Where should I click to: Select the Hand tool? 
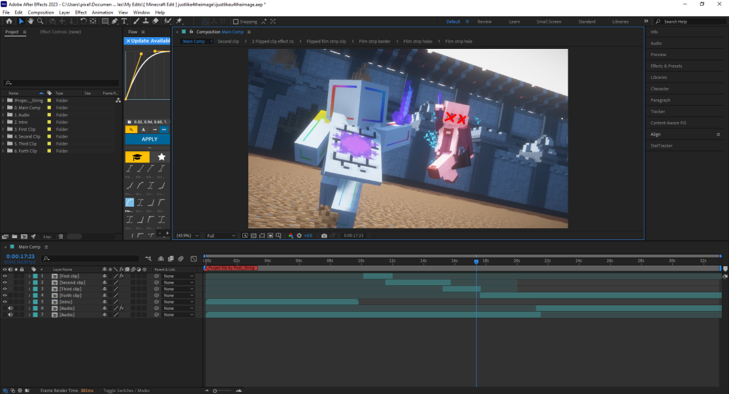[x=31, y=22]
